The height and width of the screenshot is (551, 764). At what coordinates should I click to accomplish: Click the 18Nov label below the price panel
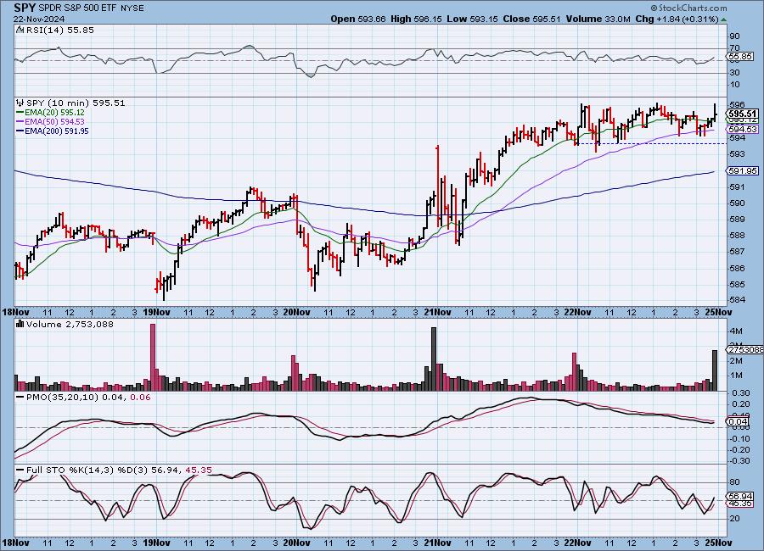pos(16,312)
